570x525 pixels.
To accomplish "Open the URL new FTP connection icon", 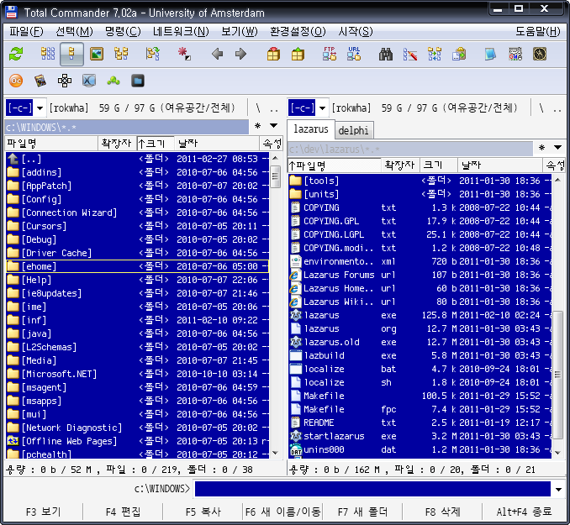I will [x=354, y=54].
